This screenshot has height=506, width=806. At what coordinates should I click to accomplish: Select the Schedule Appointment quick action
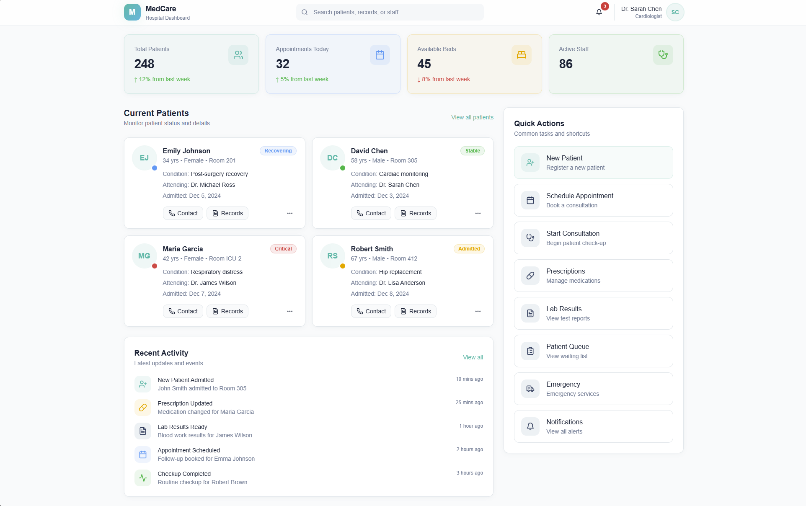593,200
